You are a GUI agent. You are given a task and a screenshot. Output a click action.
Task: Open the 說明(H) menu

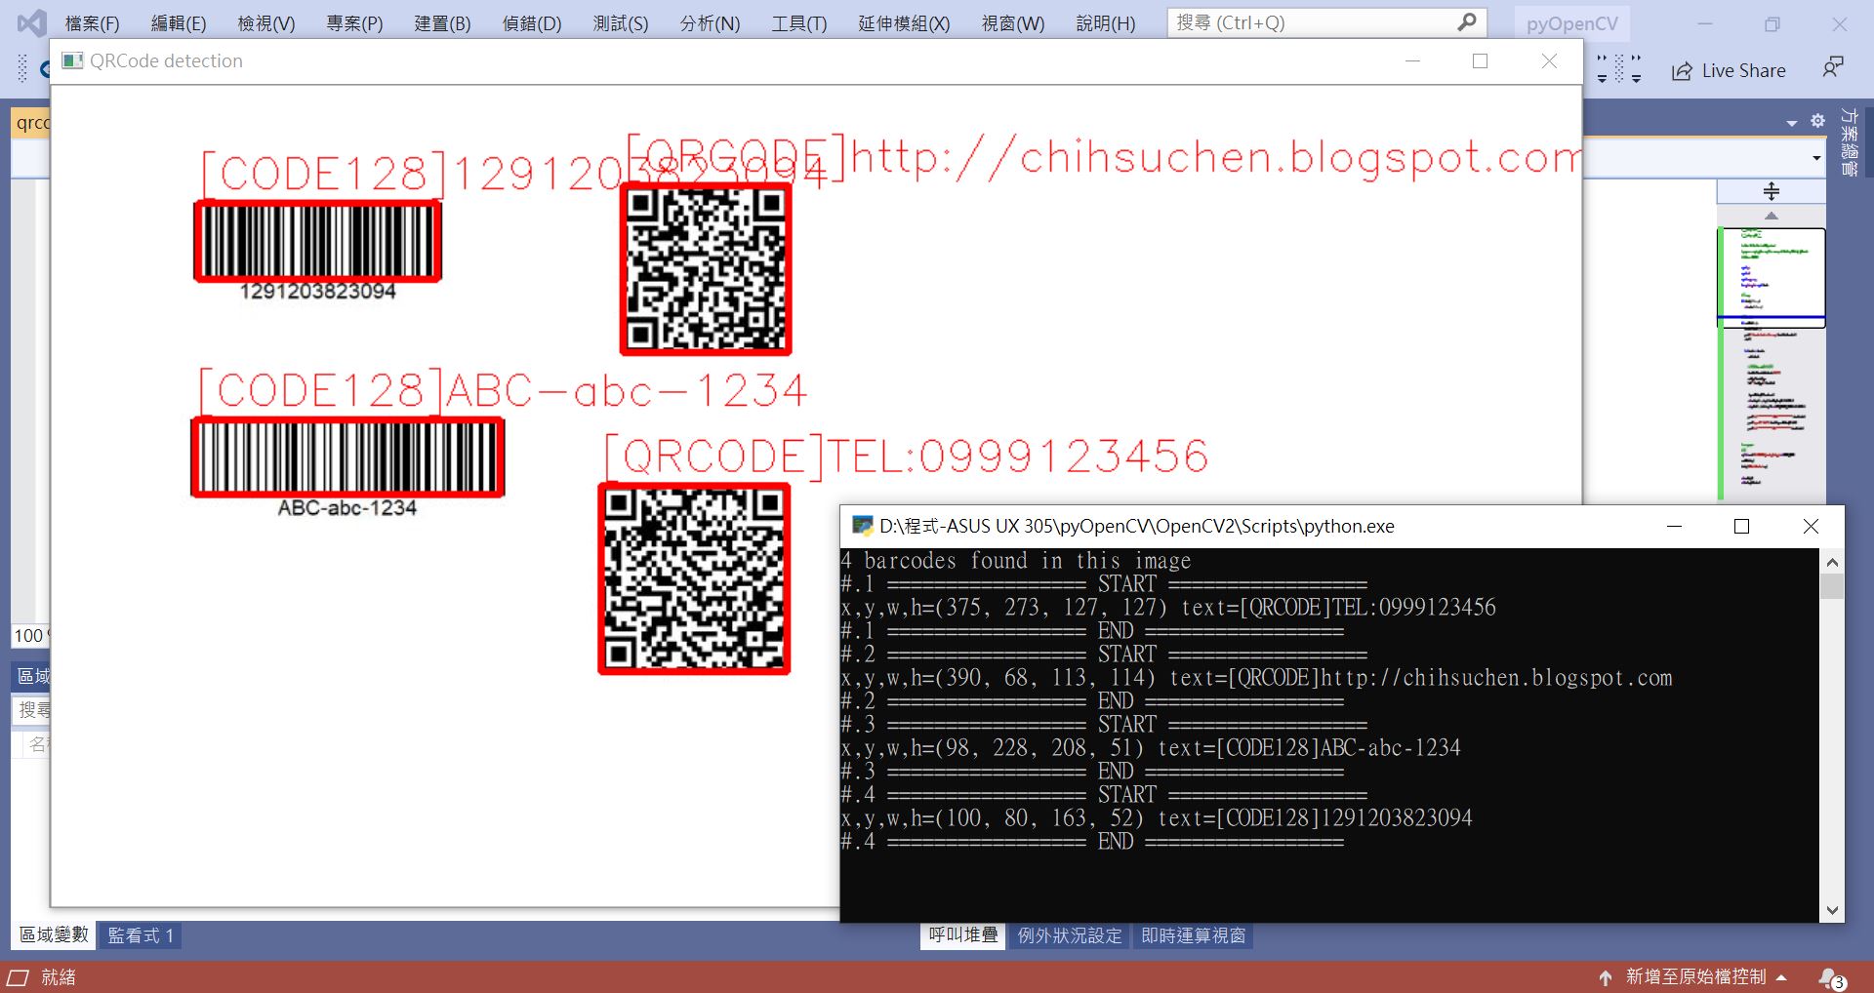point(1106,23)
